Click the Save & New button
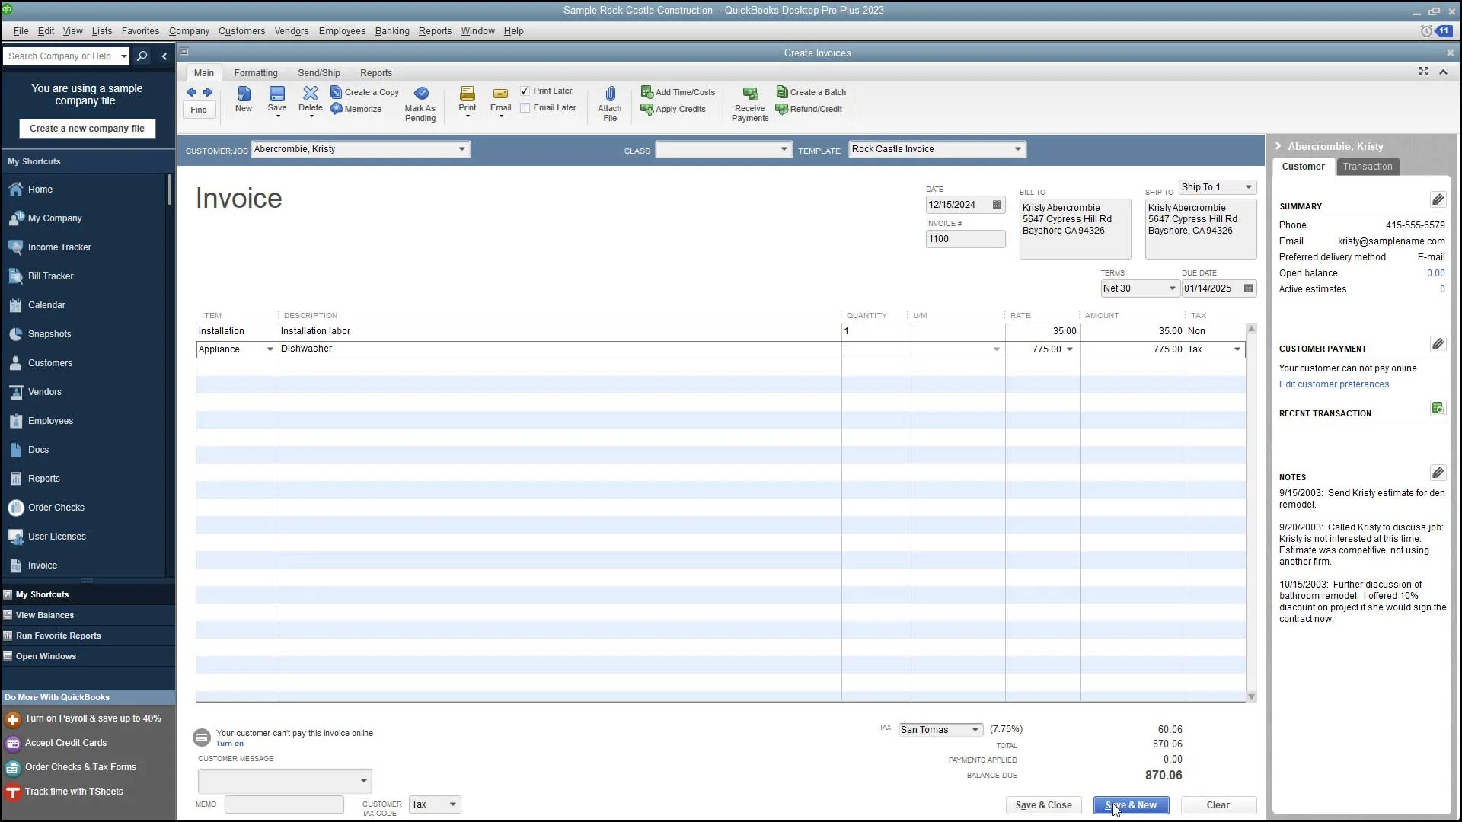This screenshot has width=1462, height=822. pyautogui.click(x=1131, y=805)
